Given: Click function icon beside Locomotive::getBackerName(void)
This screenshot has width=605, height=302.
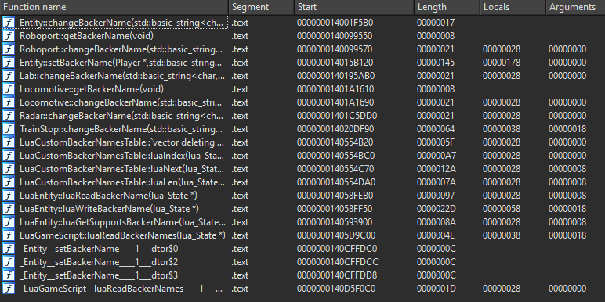Looking at the screenshot, I should tap(9, 89).
